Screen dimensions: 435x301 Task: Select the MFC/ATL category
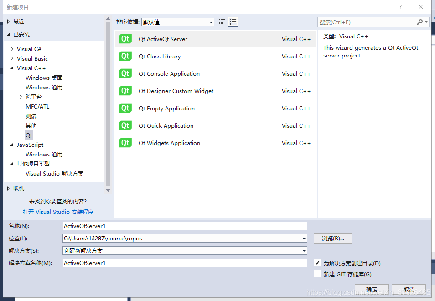pos(37,107)
